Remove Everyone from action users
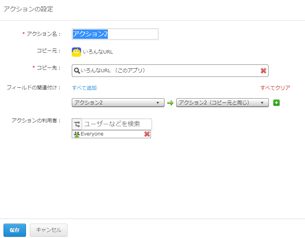305x238 pixels. pos(147,134)
